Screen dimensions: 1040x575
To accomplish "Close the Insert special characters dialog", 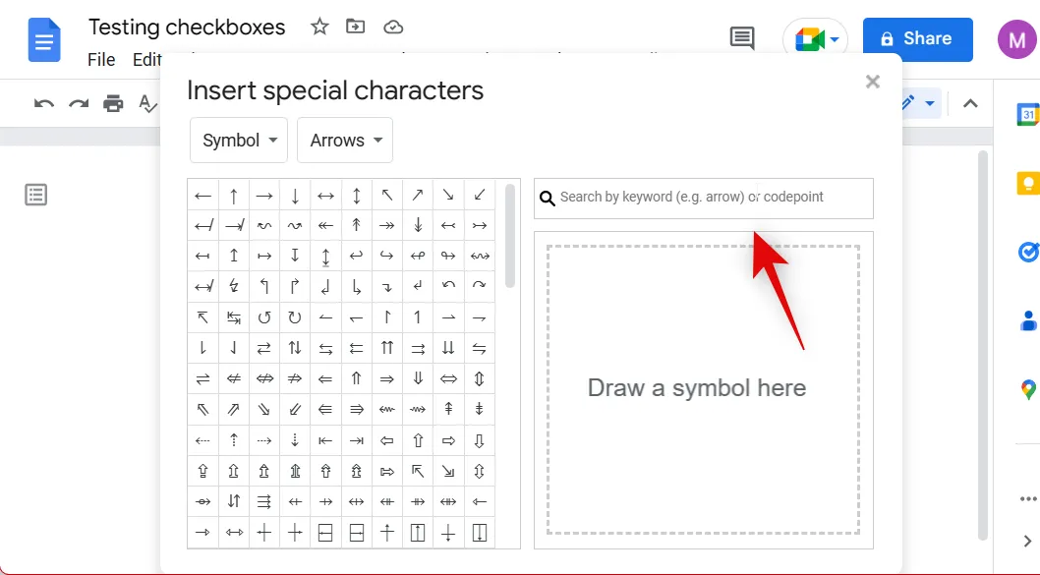I will (x=872, y=82).
